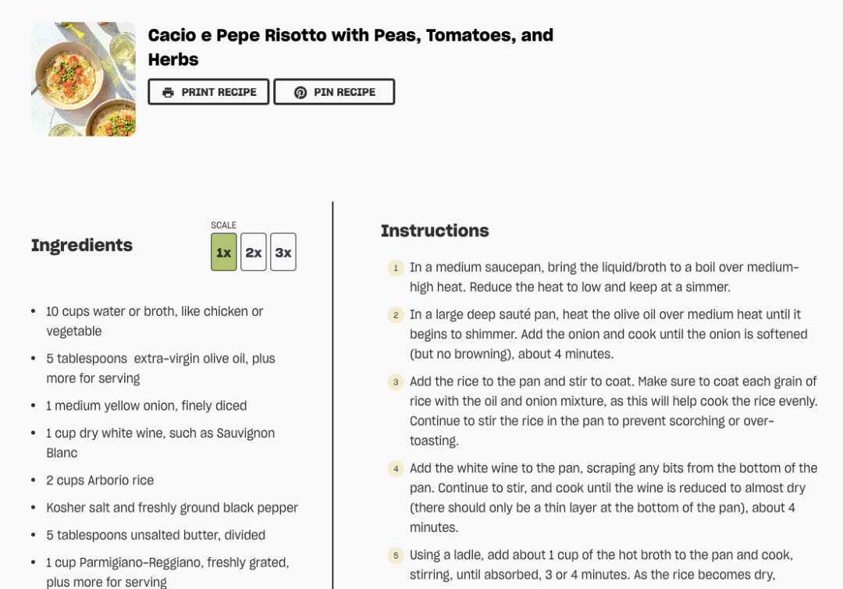Click the step 5 number badge
This screenshot has width=843, height=589.
click(396, 555)
